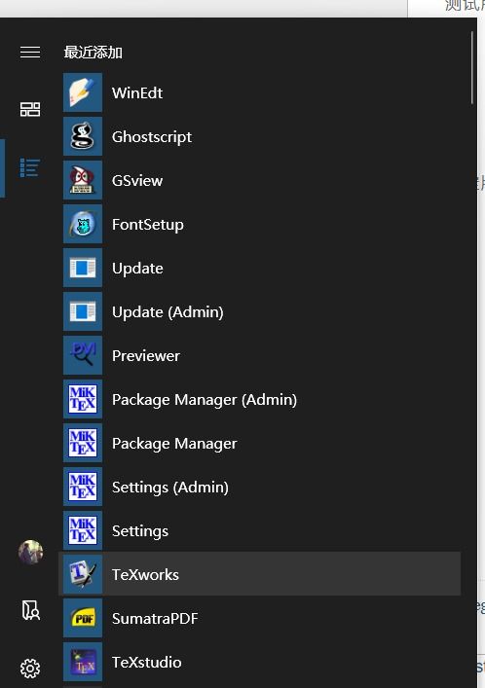The height and width of the screenshot is (688, 485).
Task: Open MiKTeX Settings (Admin) entry
Action: [259, 487]
